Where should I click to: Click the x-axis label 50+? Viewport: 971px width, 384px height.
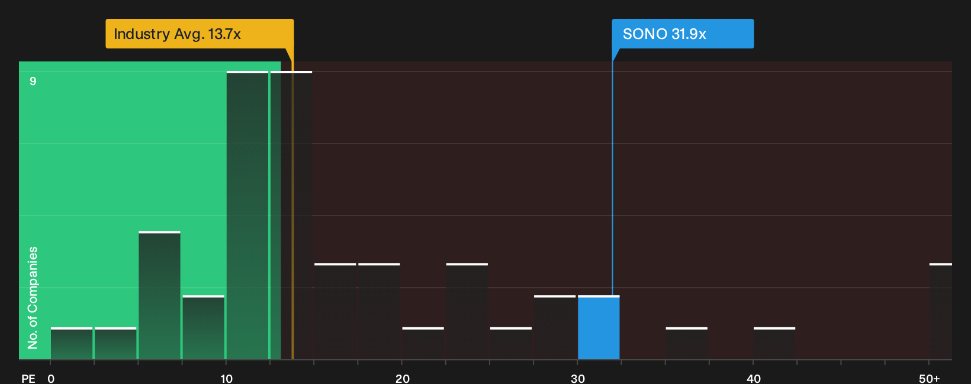pos(930,379)
